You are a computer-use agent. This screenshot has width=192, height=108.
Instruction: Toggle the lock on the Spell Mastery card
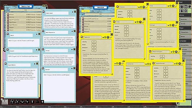click(x=35, y=64)
